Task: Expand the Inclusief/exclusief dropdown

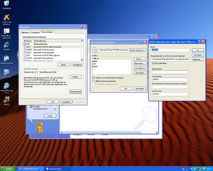Action: click(x=55, y=108)
